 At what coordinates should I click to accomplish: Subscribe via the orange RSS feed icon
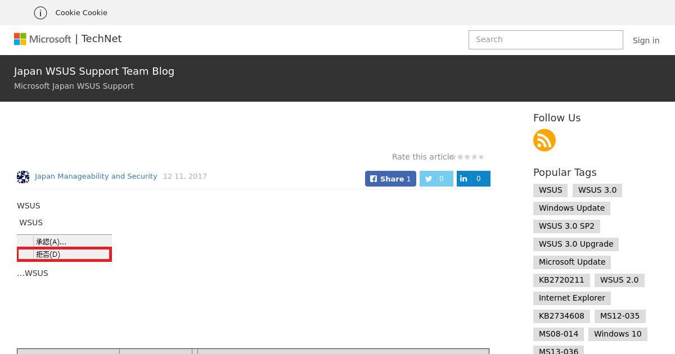point(544,140)
